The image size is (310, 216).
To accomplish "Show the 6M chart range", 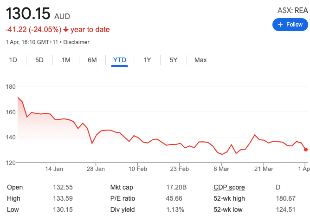I will 92,60.
